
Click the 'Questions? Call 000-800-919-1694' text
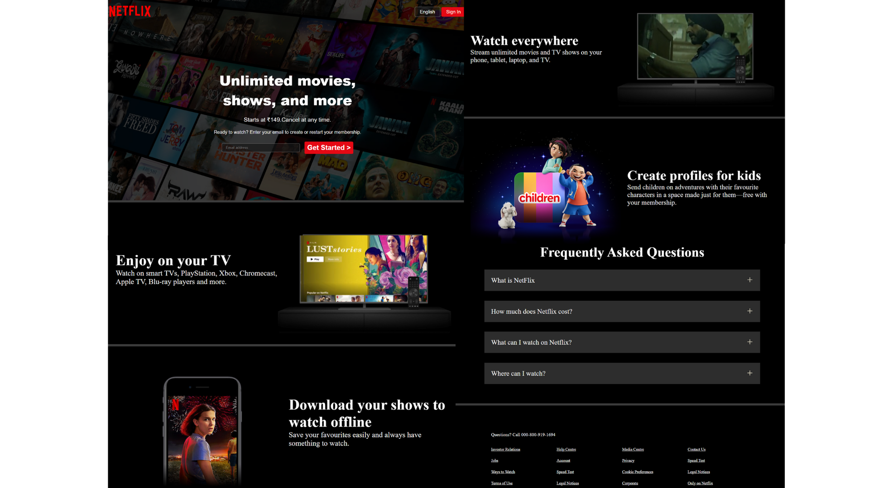523,435
